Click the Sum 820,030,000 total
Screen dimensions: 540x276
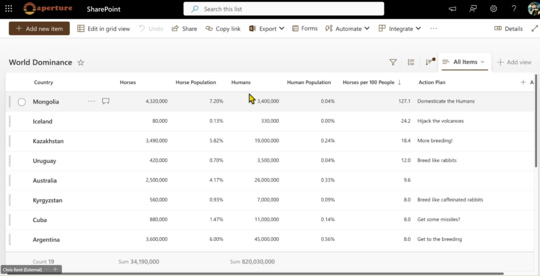253,262
